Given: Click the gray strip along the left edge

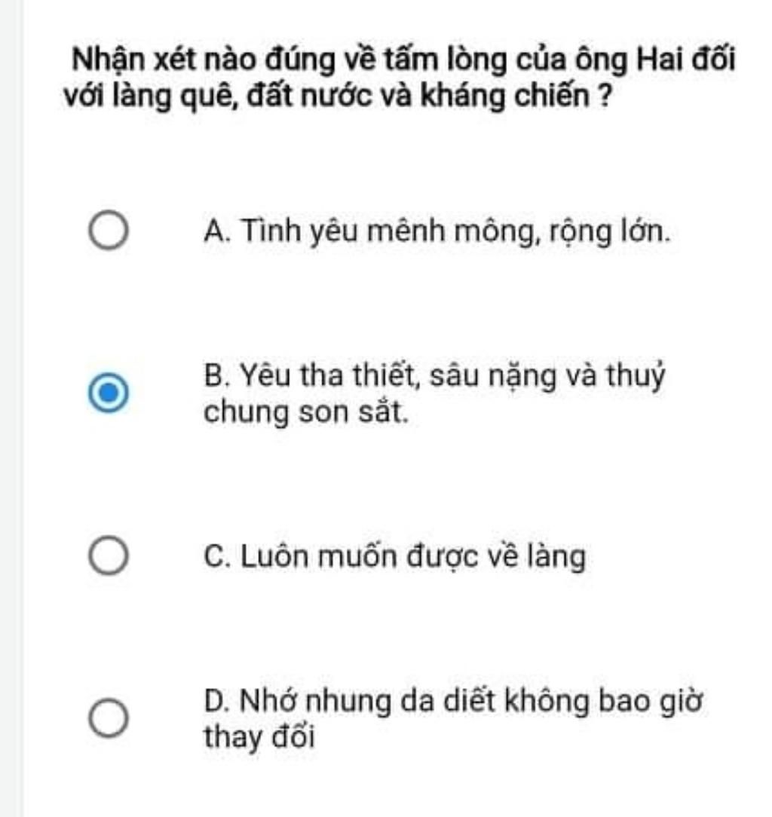Looking at the screenshot, I should click(x=11, y=408).
